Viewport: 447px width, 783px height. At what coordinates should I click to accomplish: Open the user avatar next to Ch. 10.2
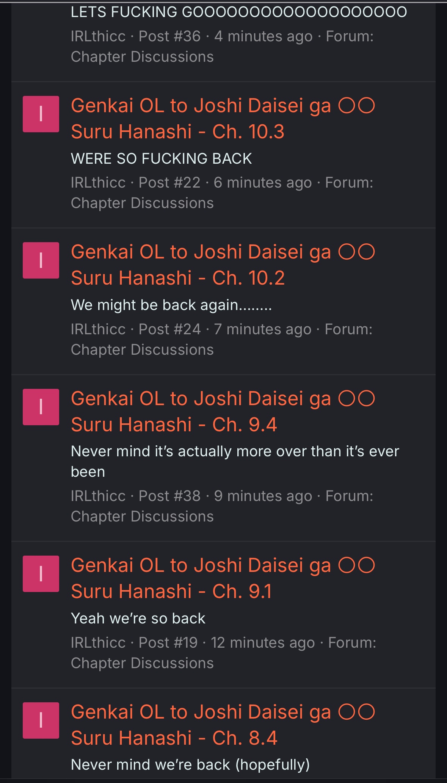[41, 260]
